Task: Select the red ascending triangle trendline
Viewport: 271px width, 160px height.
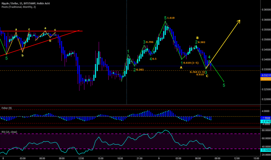Action: point(40,43)
